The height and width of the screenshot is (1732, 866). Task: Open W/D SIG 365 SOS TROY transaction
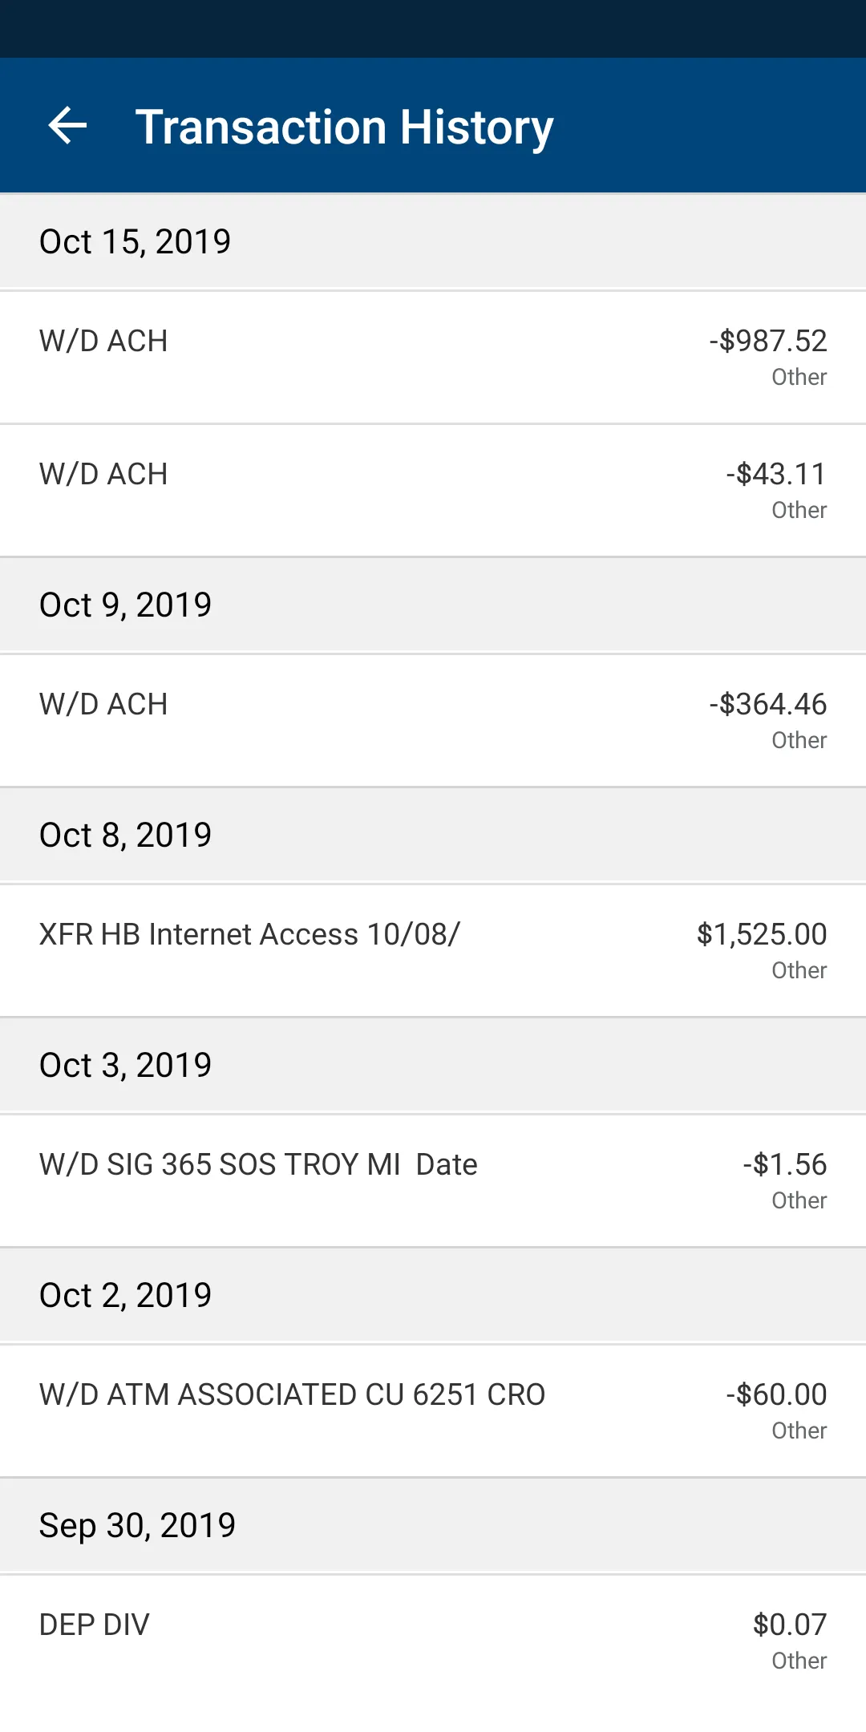click(x=258, y=1165)
